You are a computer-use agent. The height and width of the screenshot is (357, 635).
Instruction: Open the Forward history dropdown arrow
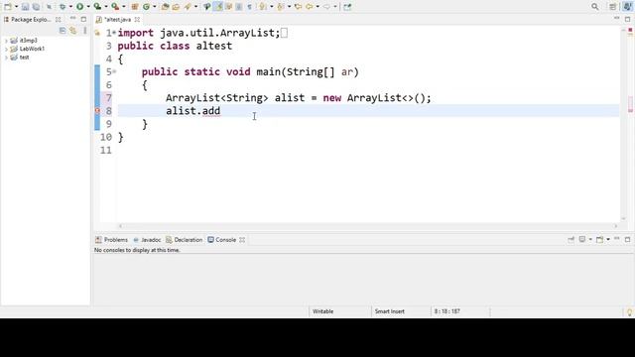pyautogui.click(x=335, y=7)
